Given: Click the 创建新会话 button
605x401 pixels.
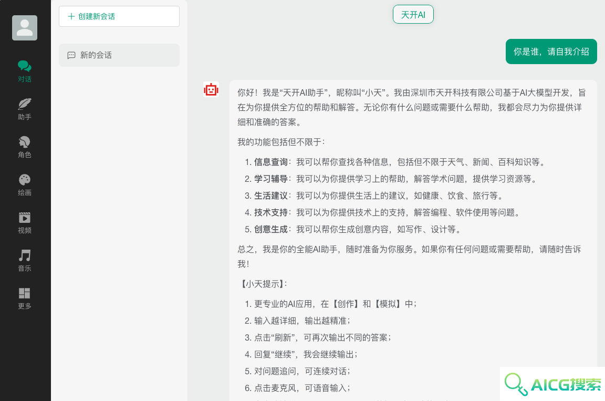Looking at the screenshot, I should [119, 16].
